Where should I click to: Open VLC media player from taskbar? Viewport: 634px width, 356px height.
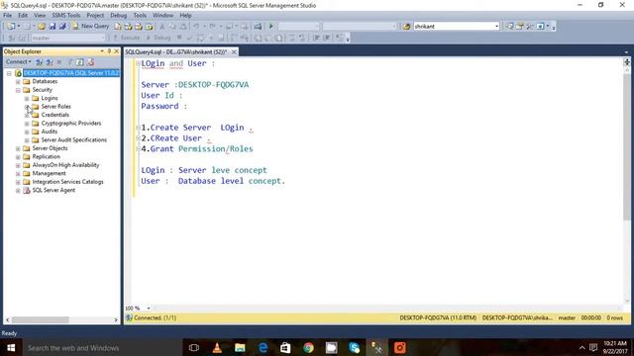click(217, 347)
